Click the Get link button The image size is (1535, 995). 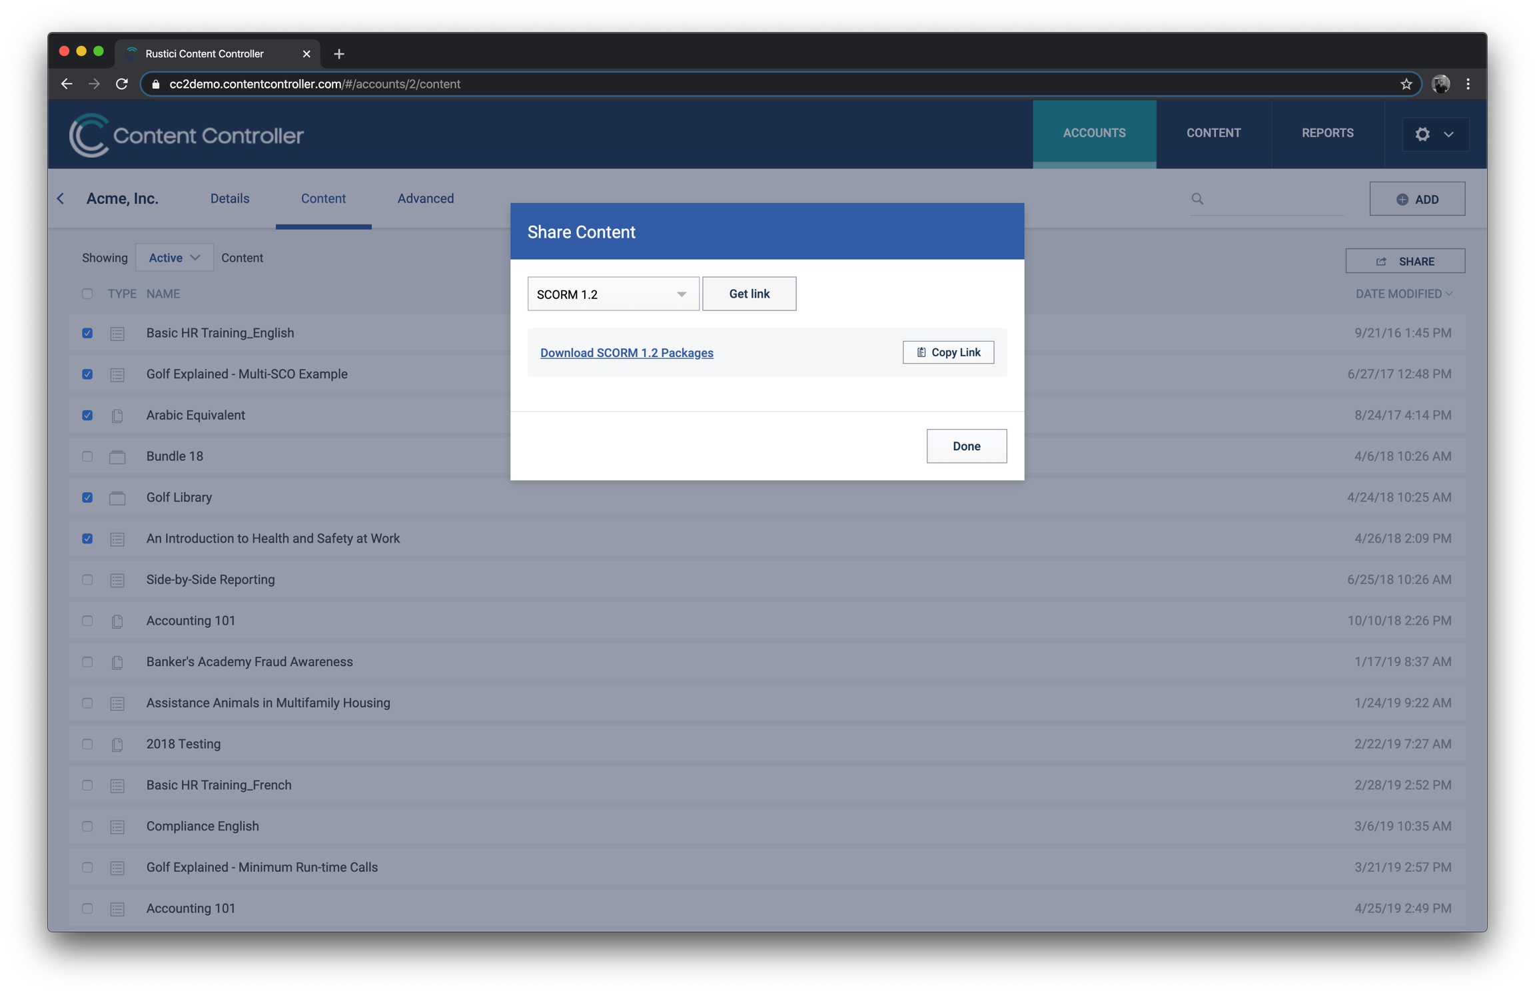point(749,294)
